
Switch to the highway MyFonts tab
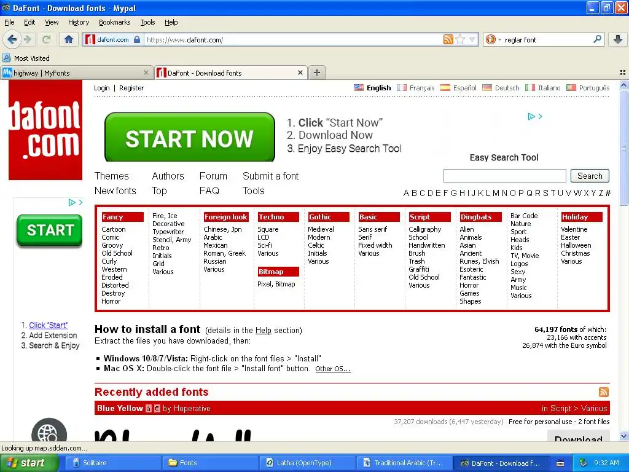tap(76, 73)
